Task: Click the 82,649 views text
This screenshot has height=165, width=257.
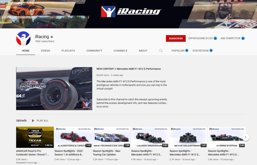Action: point(103,75)
